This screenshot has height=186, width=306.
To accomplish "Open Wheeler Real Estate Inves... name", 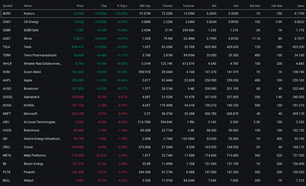I will [x=43, y=64].
